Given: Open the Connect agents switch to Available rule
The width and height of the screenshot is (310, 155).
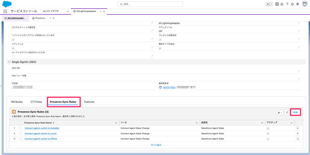Looking at the screenshot, I should coord(42,128).
